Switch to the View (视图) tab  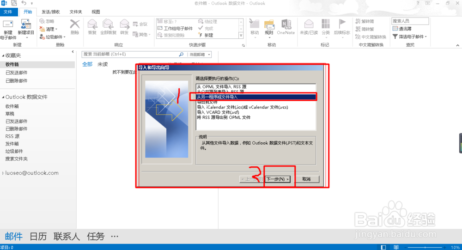coord(96,12)
